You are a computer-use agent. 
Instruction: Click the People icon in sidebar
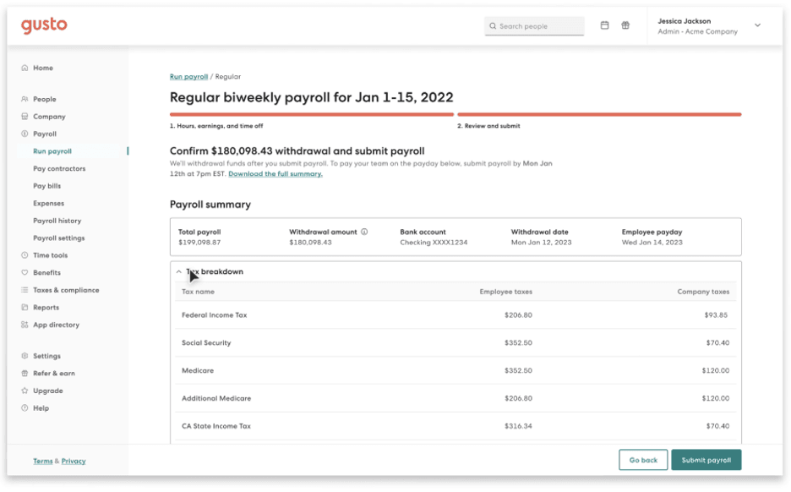(x=25, y=99)
